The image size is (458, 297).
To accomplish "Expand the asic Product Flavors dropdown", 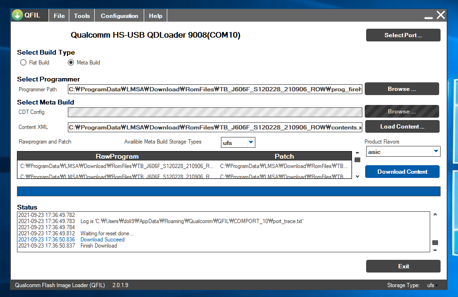I will point(436,151).
